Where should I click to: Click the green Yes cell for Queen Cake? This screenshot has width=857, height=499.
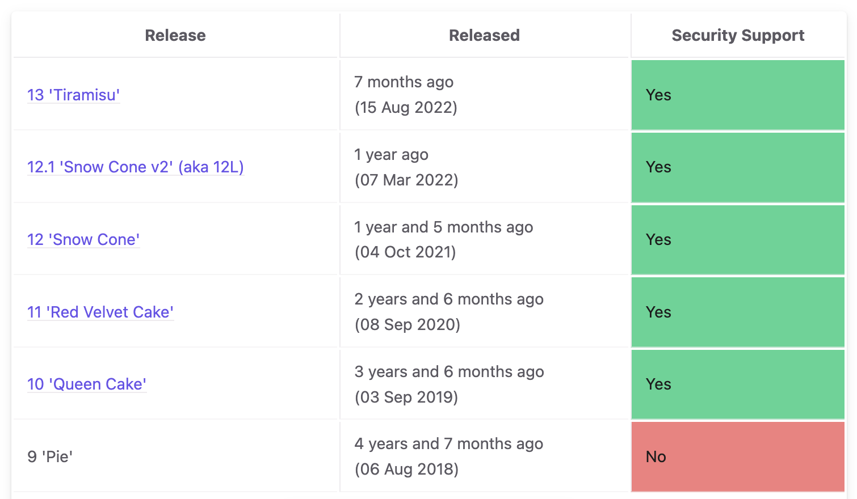[x=738, y=384]
